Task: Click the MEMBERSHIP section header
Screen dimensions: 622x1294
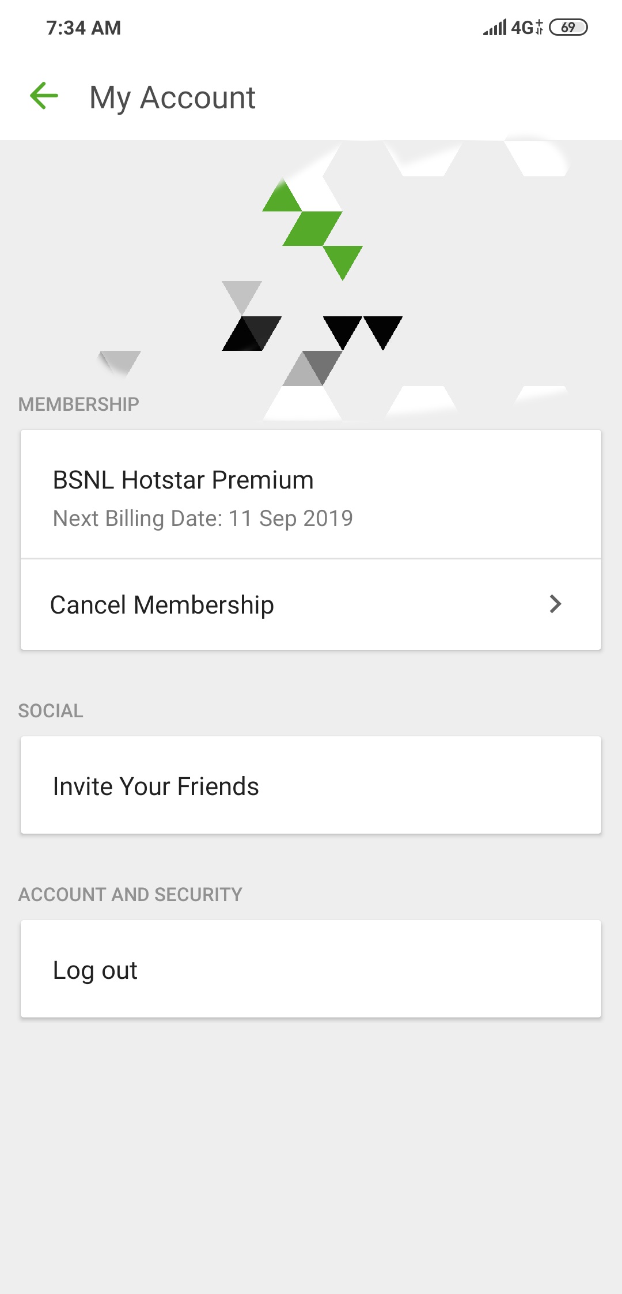Action: (79, 404)
